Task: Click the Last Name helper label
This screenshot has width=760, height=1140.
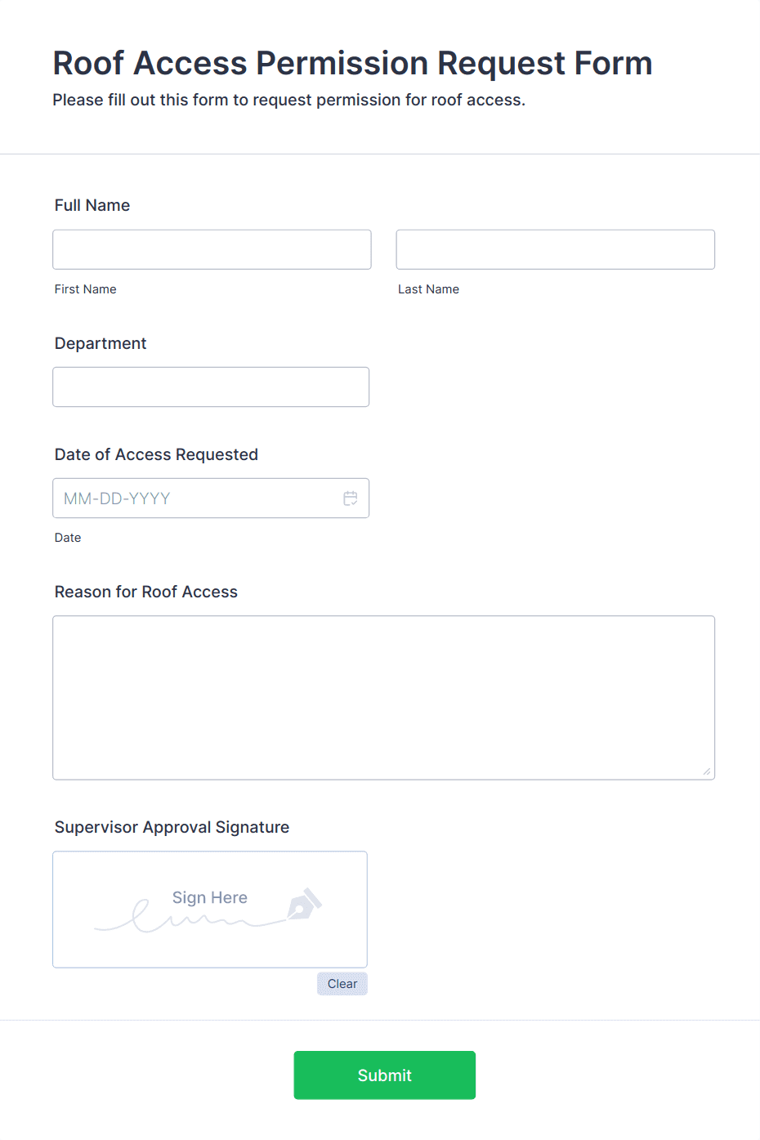Action: click(428, 288)
